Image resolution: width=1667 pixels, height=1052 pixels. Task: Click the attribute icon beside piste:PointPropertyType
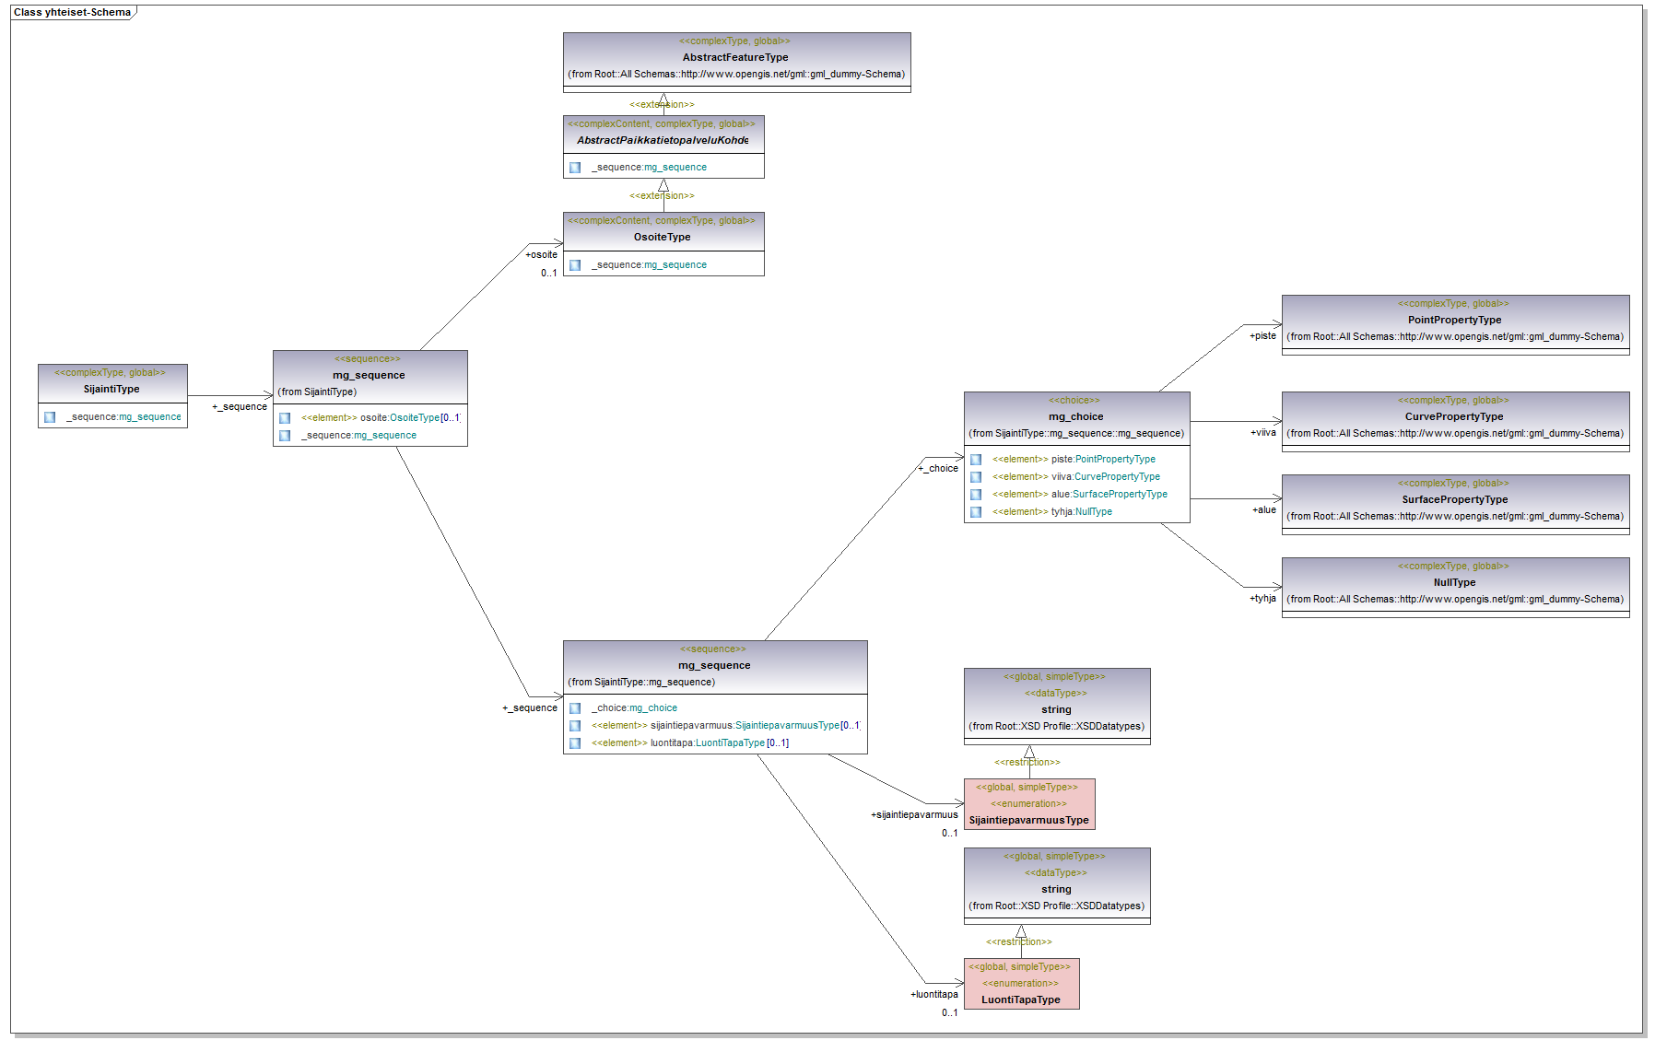tap(975, 460)
